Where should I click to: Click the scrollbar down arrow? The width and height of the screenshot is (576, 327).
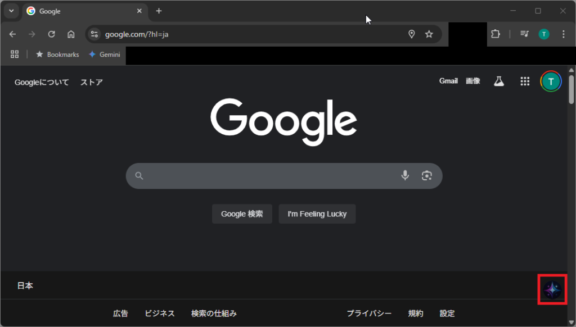pos(571,323)
